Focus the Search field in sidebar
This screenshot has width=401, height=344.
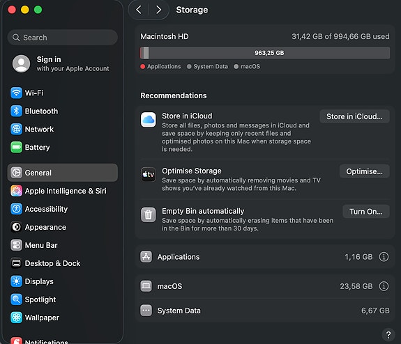pos(63,38)
